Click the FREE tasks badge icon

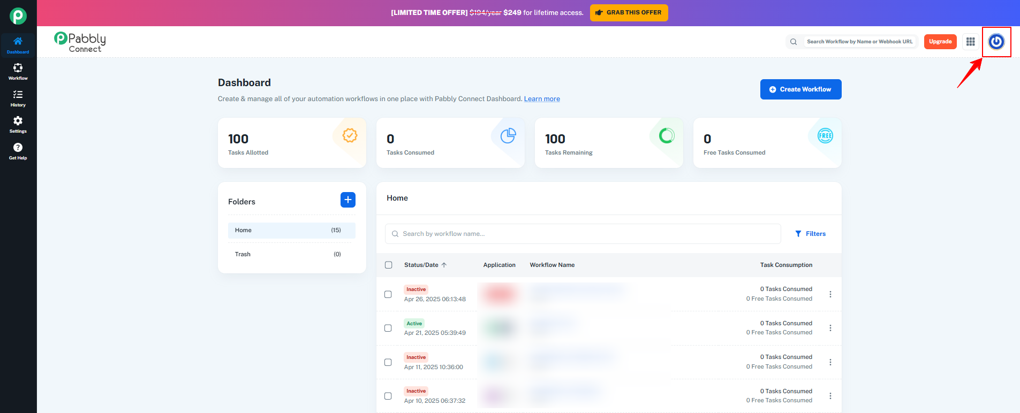(x=825, y=135)
